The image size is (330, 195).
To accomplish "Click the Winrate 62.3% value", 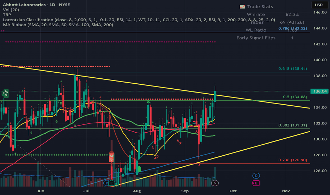I will [x=292, y=15].
